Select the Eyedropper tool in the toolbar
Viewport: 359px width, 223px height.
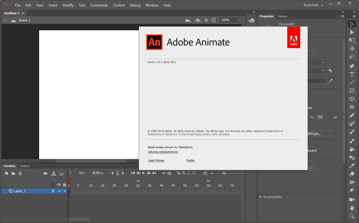pyautogui.click(x=352, y=166)
